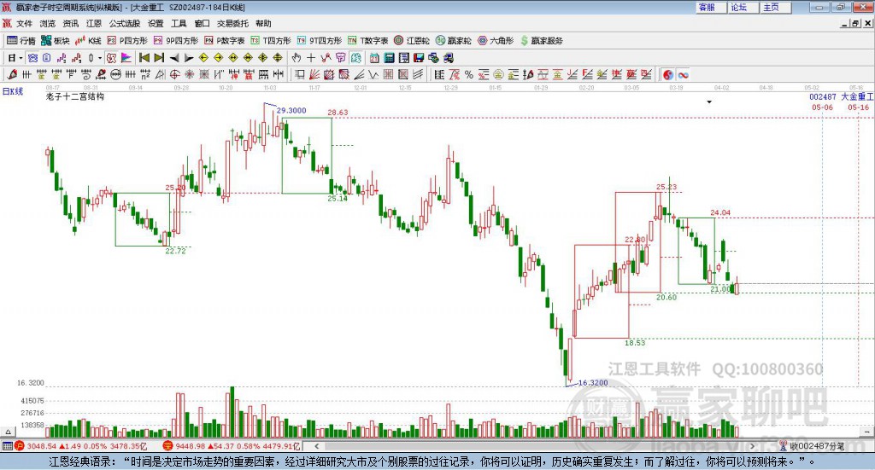Open the 六角形 hexagon tool
Viewport: 875px width, 470px height.
(495, 40)
